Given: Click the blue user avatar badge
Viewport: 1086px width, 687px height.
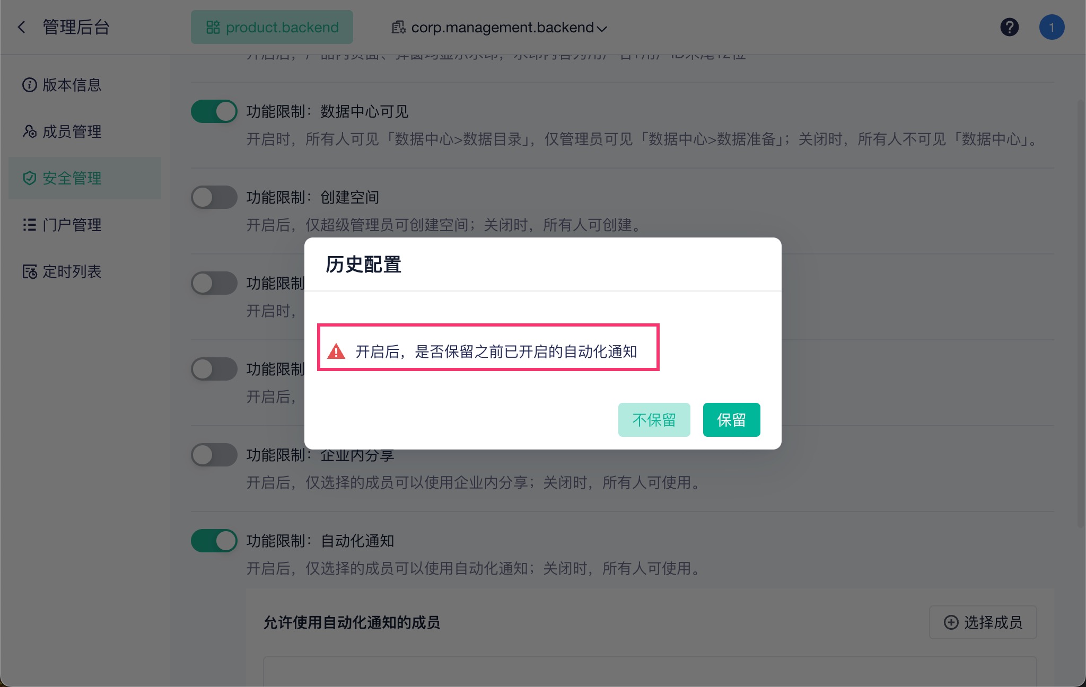Looking at the screenshot, I should tap(1052, 27).
